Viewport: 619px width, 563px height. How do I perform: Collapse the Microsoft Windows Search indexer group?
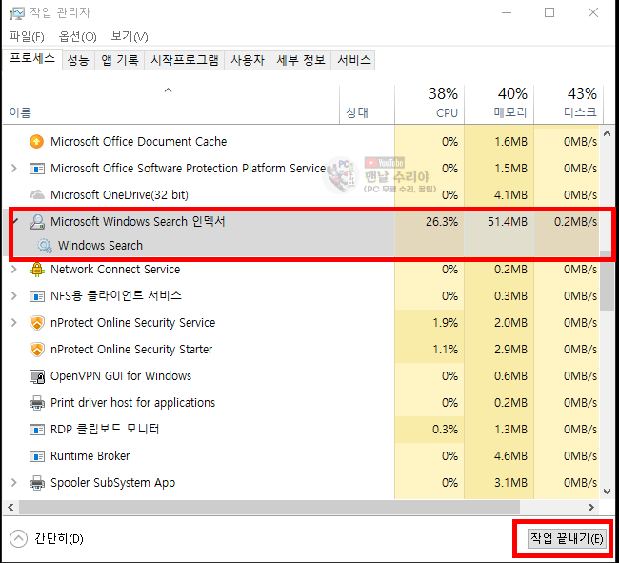click(x=15, y=220)
